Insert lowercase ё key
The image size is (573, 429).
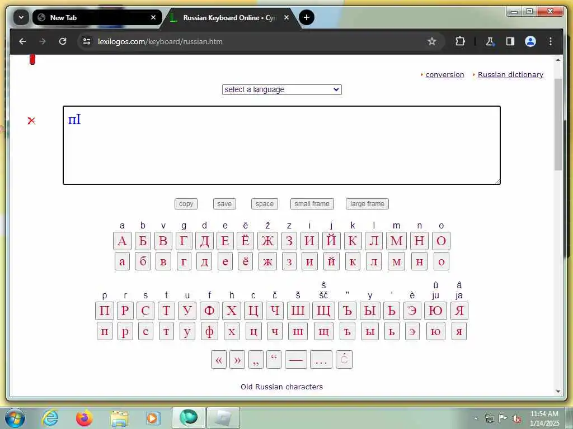click(245, 261)
